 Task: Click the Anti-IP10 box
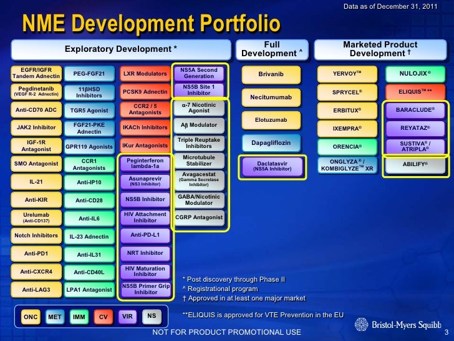(89, 182)
